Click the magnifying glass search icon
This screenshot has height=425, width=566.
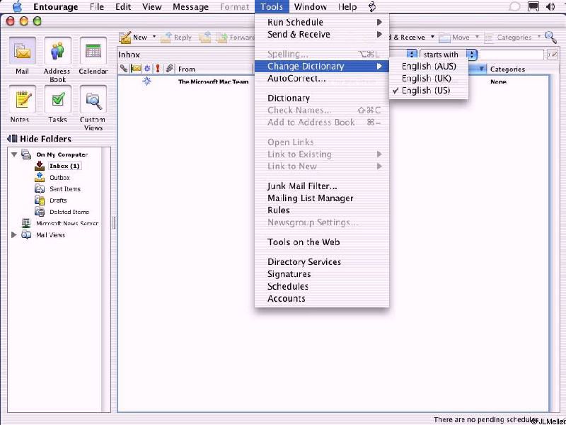click(551, 37)
